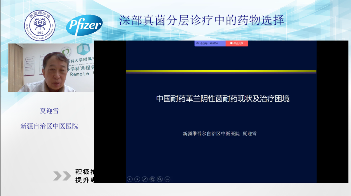Screen dimensions: 351x196
Task: Select the speaker's webcam video thumbnail
Action: coord(51,67)
